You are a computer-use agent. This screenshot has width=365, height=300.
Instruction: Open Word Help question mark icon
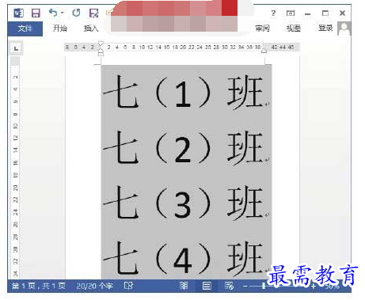pos(273,13)
